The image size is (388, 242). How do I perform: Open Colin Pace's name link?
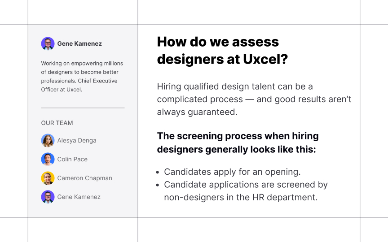click(x=72, y=159)
